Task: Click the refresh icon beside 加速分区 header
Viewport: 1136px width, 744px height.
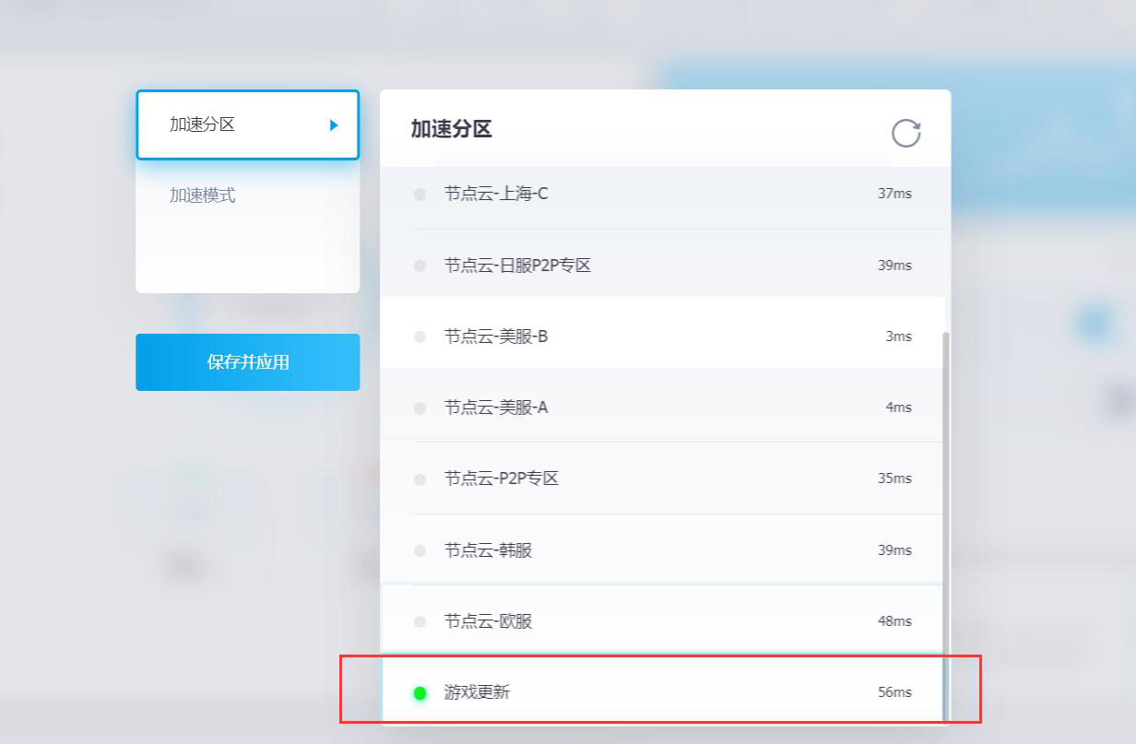Action: [906, 132]
